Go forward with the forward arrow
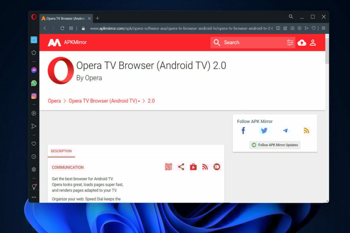Screen dimensions: 350x233 pos(53,28)
